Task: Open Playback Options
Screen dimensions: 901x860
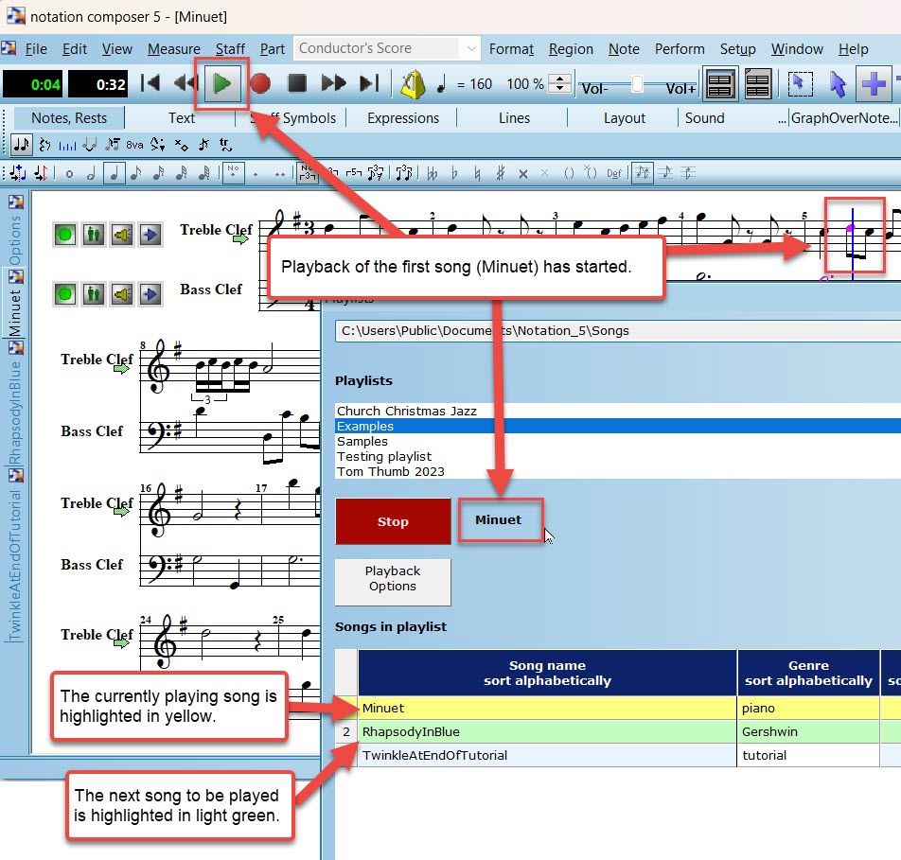Action: pos(393,579)
